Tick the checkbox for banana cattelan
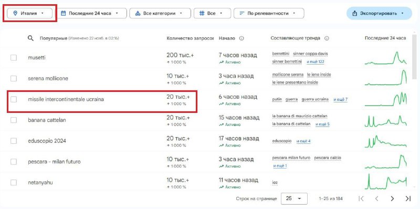 [x=14, y=120]
